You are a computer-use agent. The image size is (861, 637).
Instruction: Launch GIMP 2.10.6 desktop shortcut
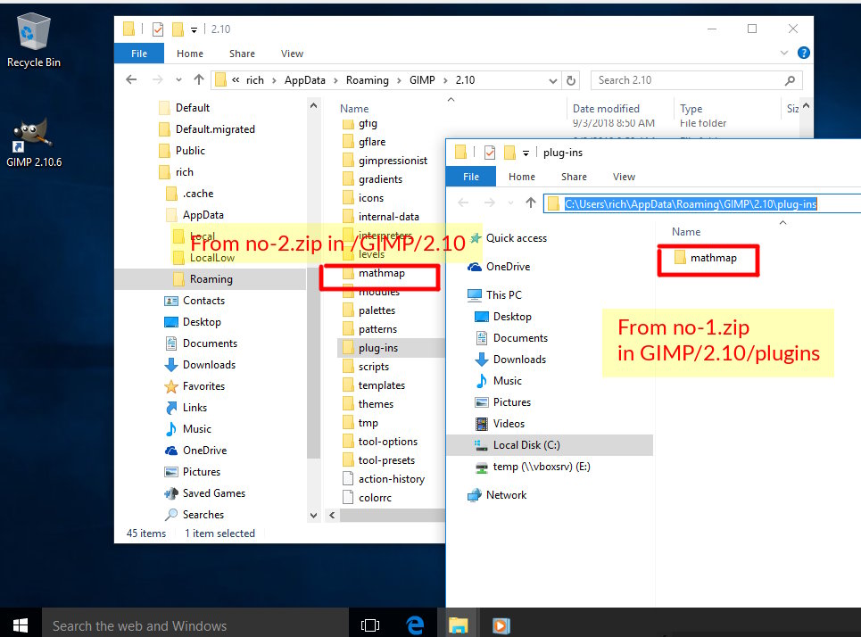click(34, 143)
